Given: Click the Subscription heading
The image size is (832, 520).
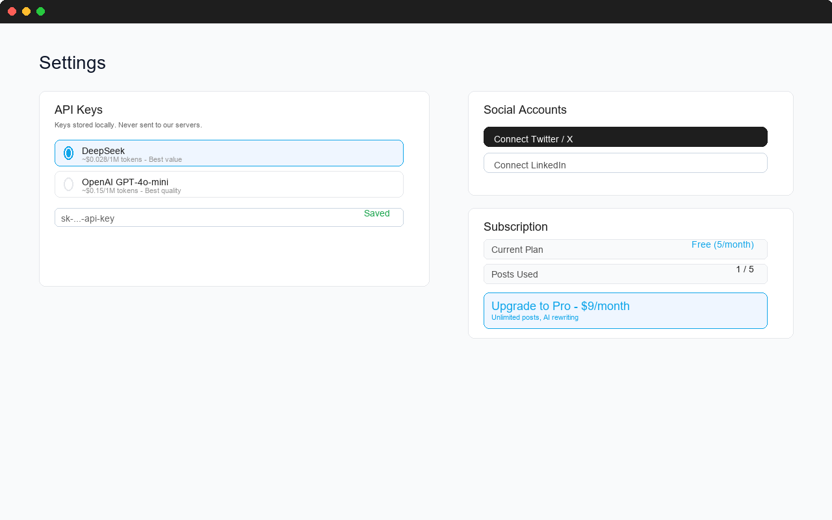Looking at the screenshot, I should point(515,227).
